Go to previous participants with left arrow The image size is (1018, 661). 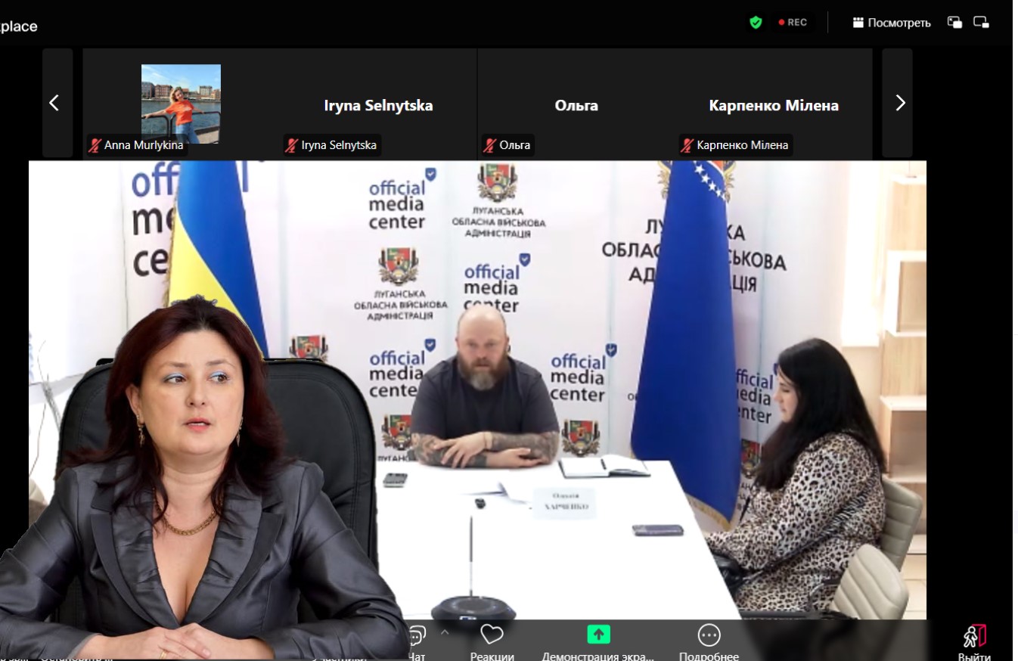(54, 104)
